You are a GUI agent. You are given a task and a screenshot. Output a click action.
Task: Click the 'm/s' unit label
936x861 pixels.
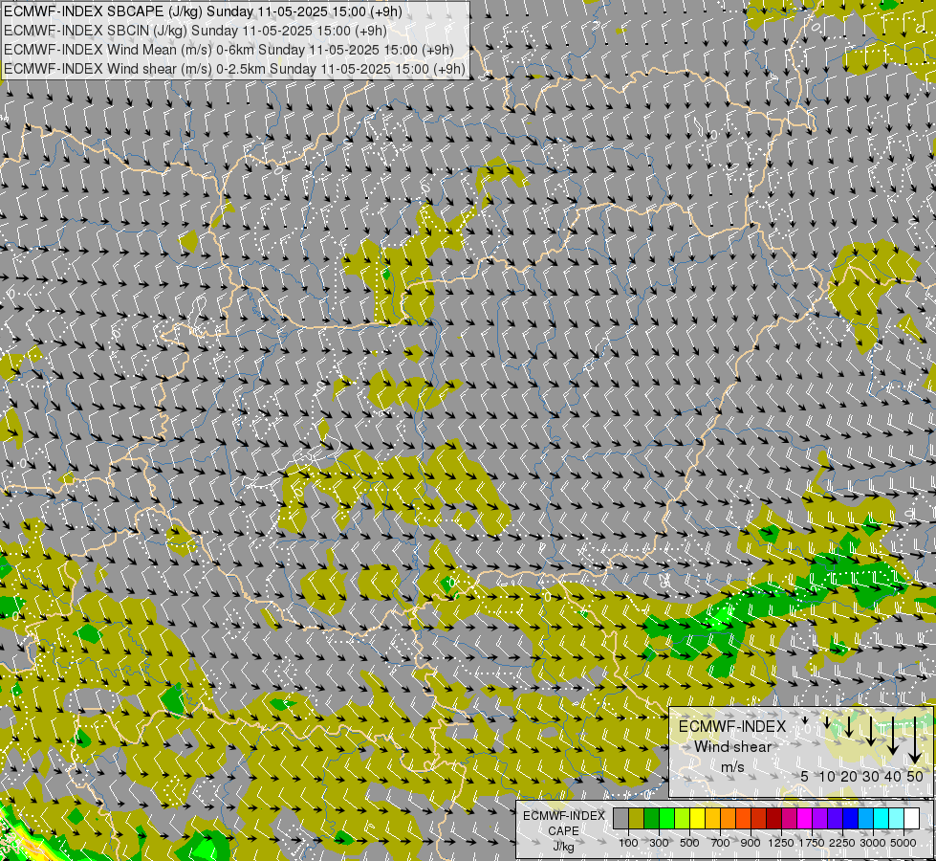click(733, 766)
